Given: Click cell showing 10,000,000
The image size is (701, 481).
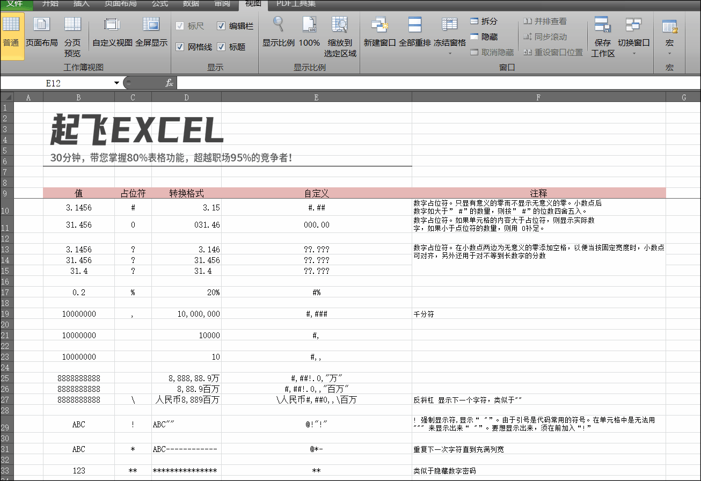Looking at the screenshot, I should pos(186,314).
